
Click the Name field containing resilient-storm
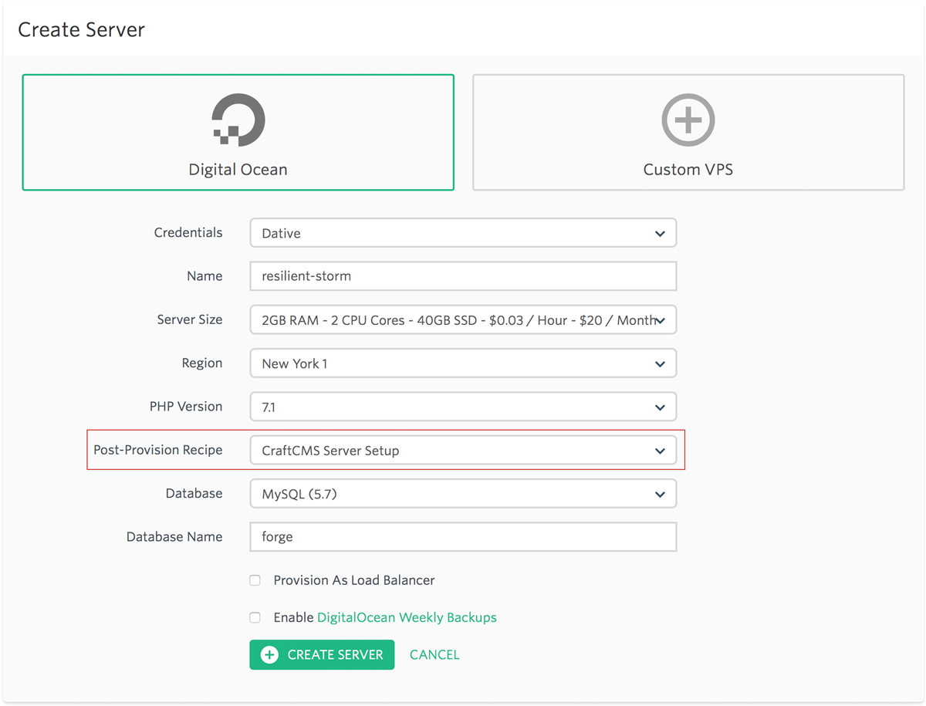463,276
